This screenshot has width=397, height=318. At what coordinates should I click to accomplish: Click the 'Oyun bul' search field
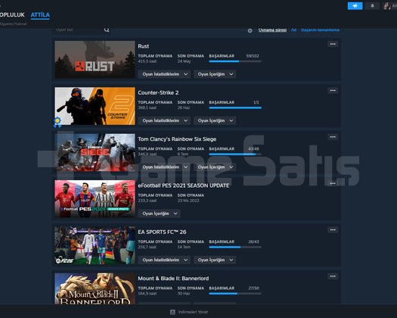click(x=79, y=30)
